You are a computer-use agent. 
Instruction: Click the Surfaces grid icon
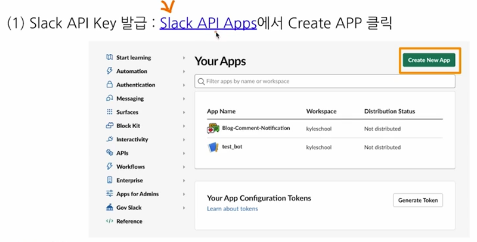[109, 112]
